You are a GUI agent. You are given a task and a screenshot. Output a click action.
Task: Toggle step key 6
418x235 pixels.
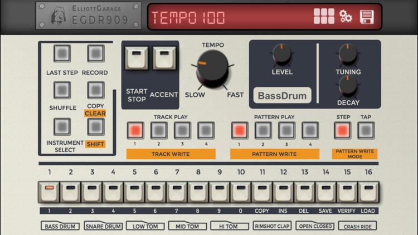pos(155,192)
